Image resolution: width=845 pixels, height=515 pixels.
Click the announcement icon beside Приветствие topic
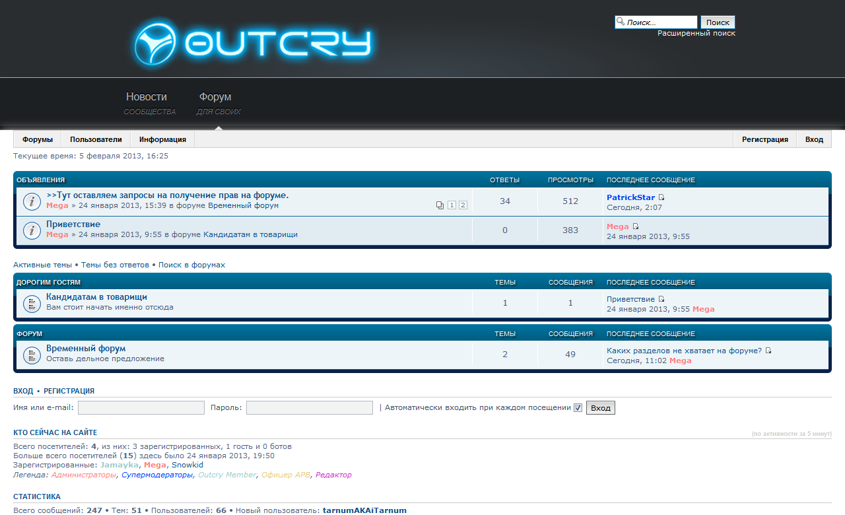(32, 230)
